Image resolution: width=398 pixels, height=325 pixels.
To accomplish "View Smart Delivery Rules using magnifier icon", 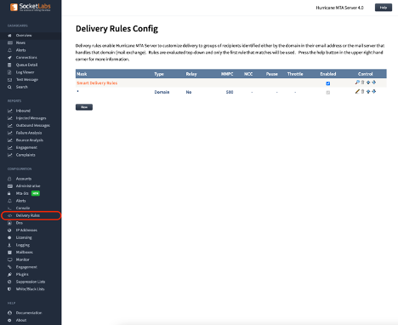I will point(357,83).
